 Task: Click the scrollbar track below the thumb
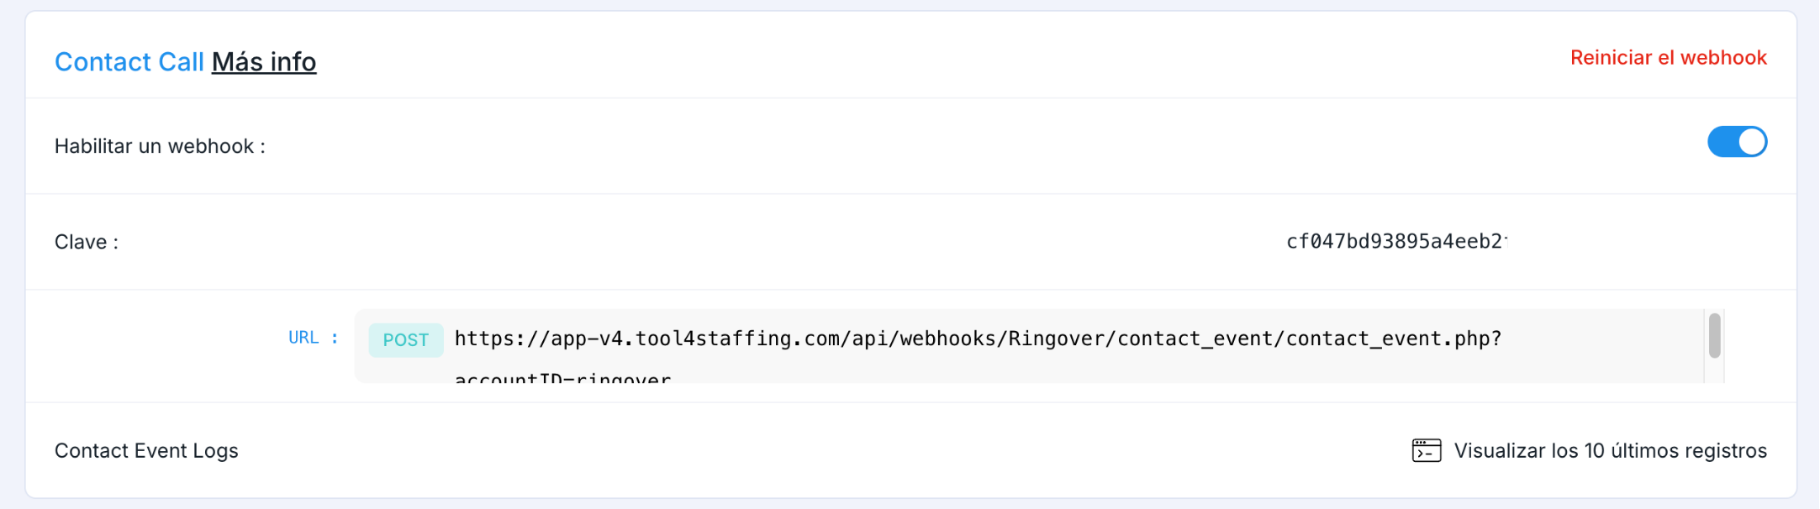click(1714, 371)
